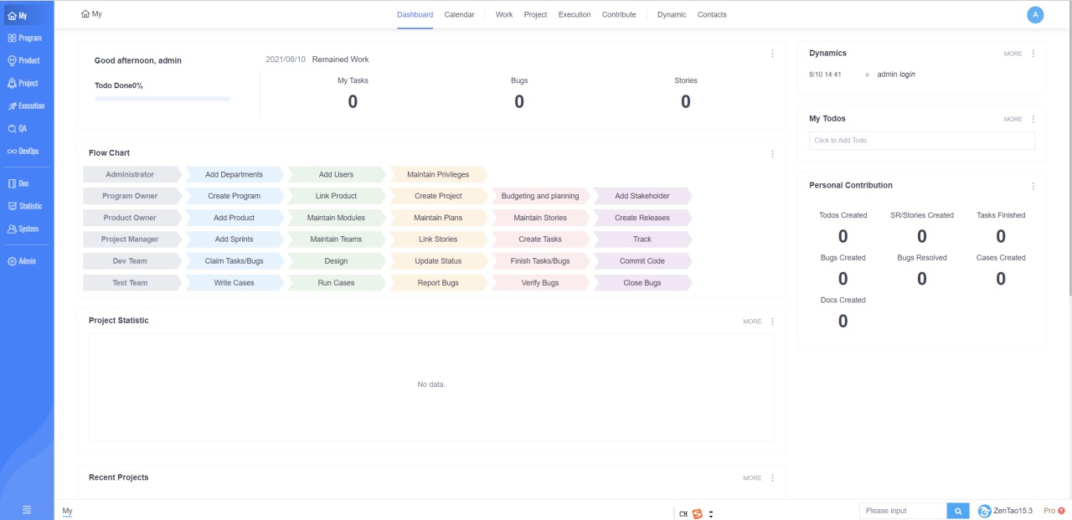The height and width of the screenshot is (520, 1072).
Task: Open the DevOps section in the sidebar
Action: tap(23, 152)
